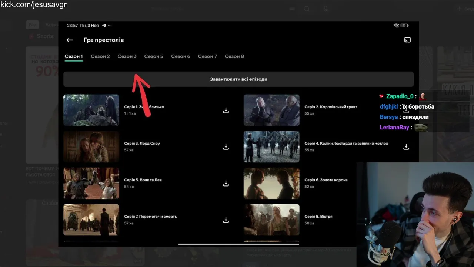Image resolution: width=474 pixels, height=267 pixels.
Task: Select title Серія 2. Королівський тракт
Action: 331,107
